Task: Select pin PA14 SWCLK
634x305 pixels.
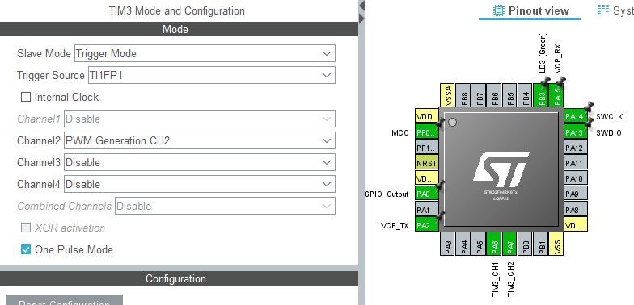Action: click(576, 116)
